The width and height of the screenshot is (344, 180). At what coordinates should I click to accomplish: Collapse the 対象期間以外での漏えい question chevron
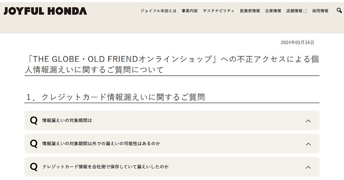coord(308,144)
